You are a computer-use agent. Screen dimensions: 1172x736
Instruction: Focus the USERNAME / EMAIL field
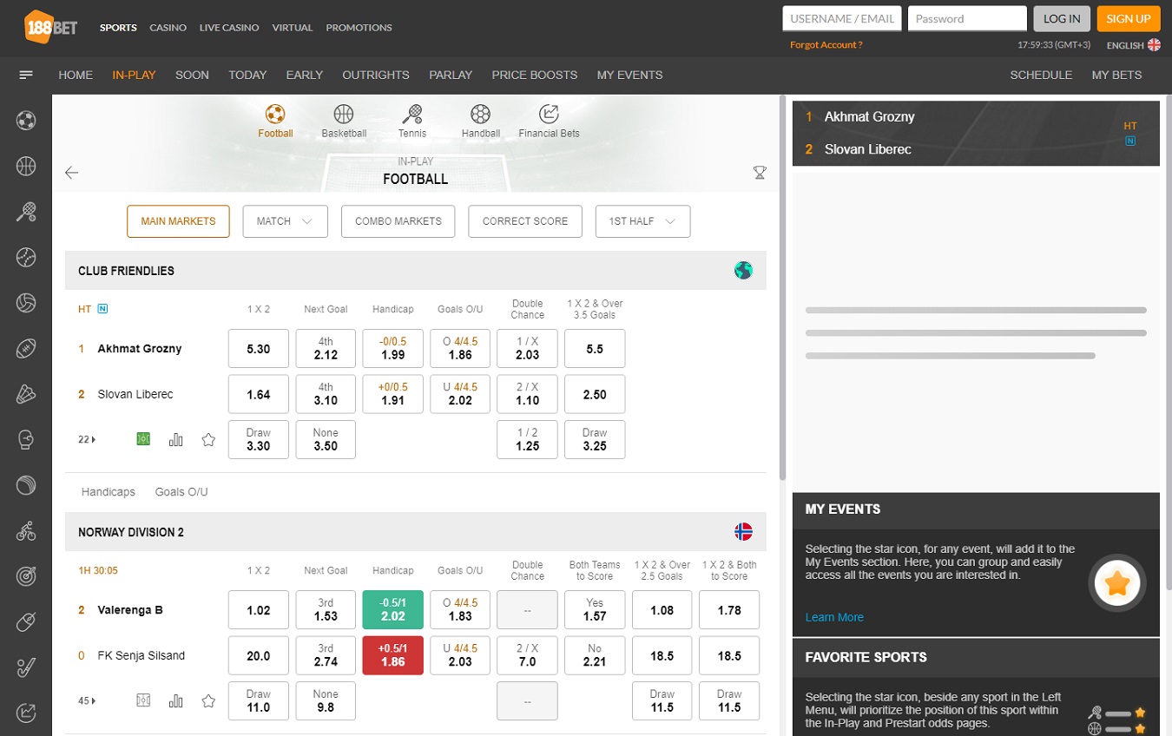click(x=842, y=18)
